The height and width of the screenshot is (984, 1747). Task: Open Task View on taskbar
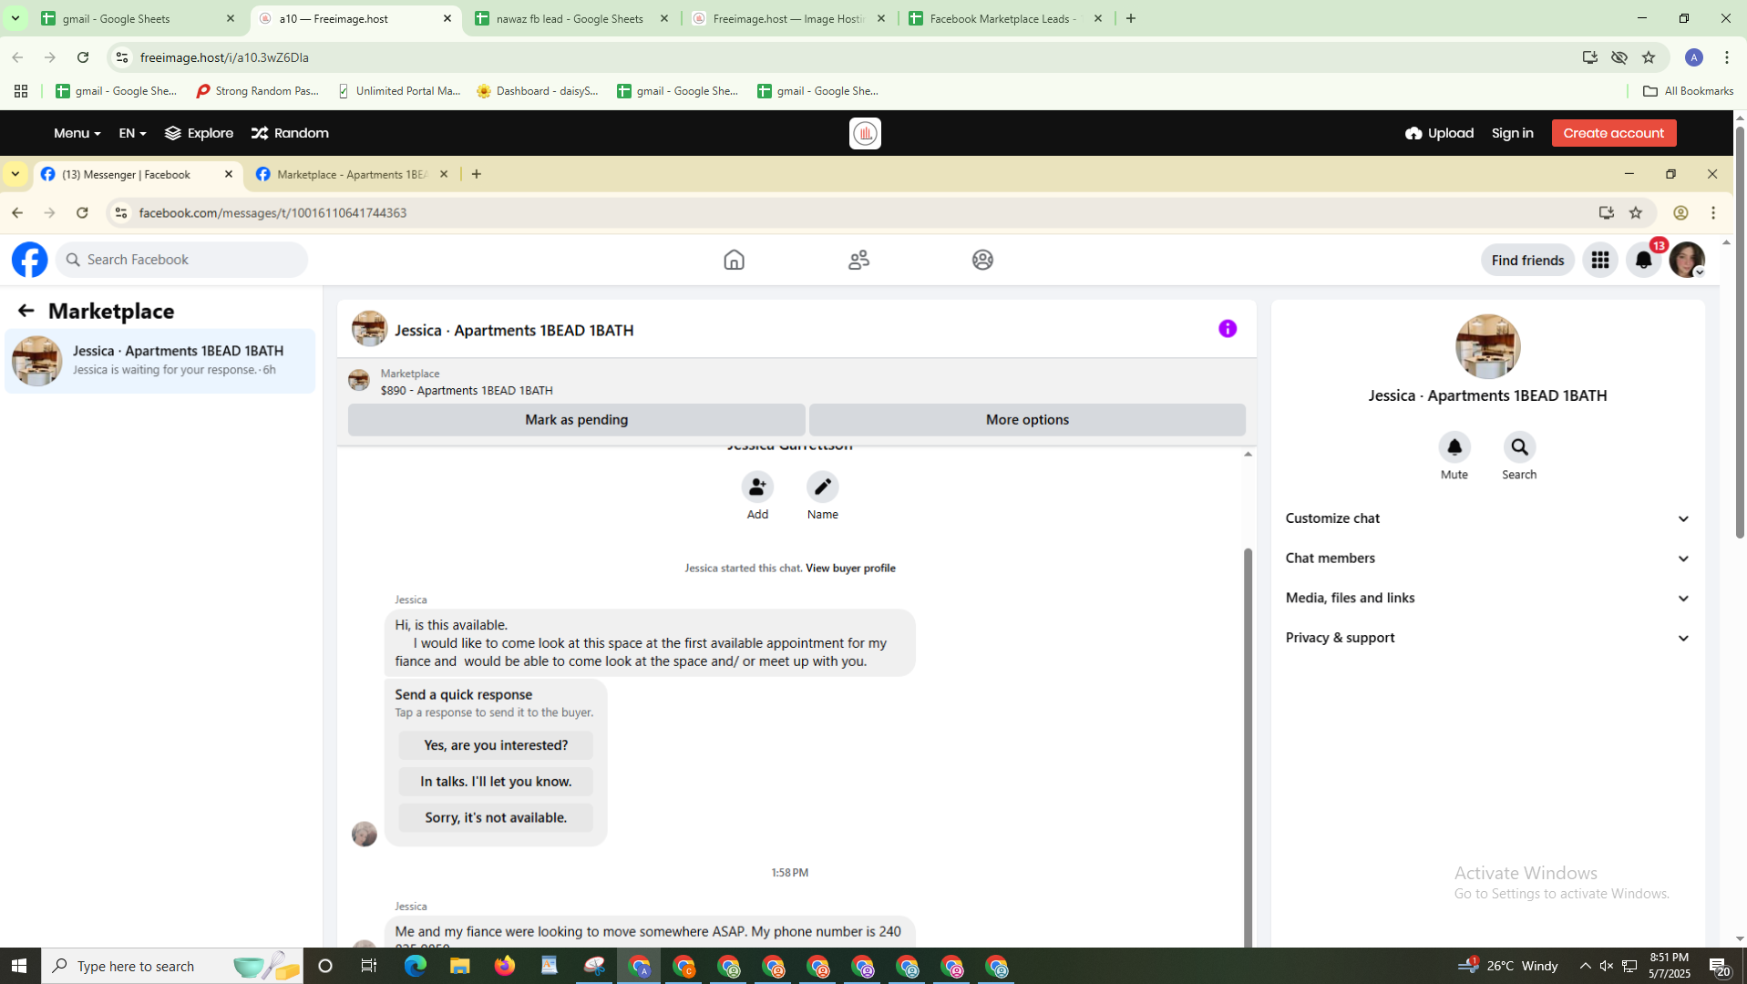[x=369, y=966]
